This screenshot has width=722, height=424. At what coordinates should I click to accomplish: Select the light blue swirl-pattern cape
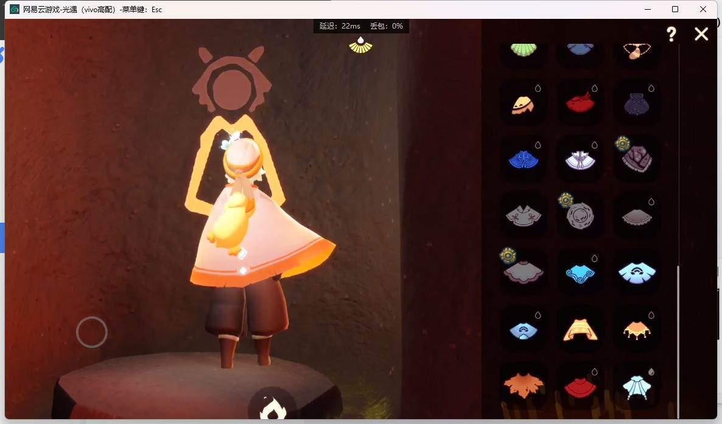pos(580,273)
